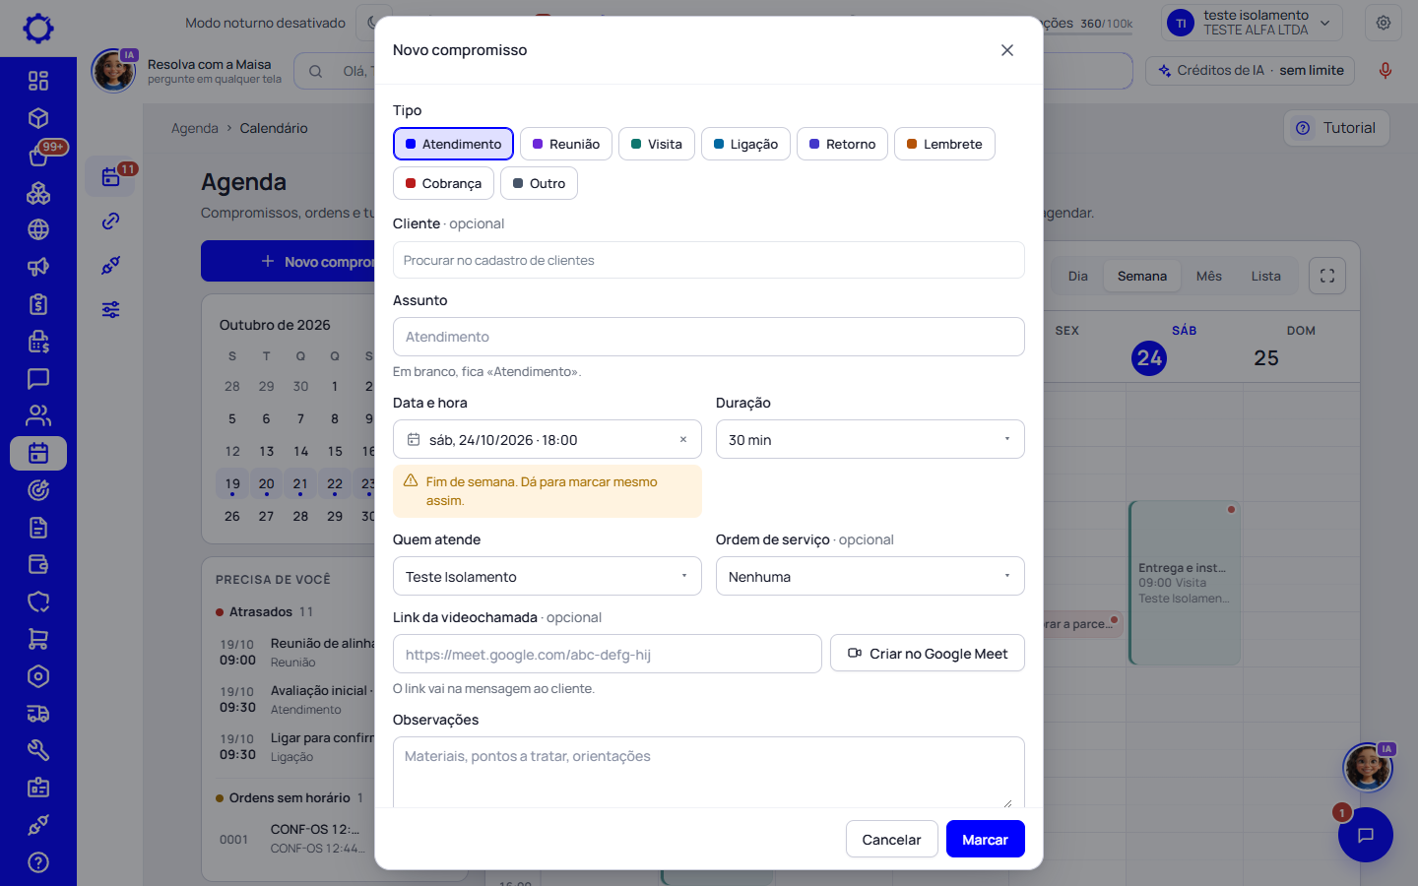The image size is (1418, 886).
Task: Select the Visita appointment type
Action: [657, 144]
